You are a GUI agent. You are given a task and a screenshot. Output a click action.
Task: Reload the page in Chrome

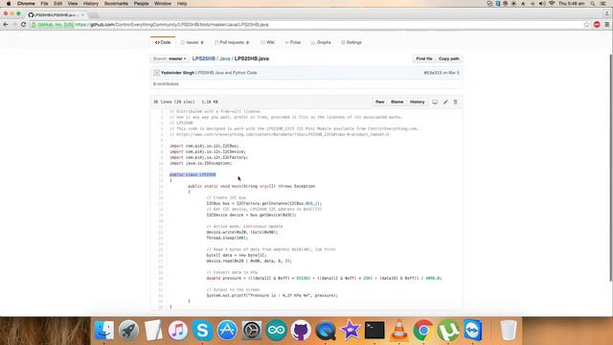click(23, 24)
